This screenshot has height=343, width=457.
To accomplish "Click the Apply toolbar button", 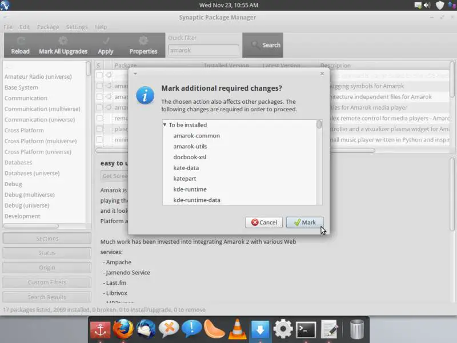I will click(x=106, y=45).
